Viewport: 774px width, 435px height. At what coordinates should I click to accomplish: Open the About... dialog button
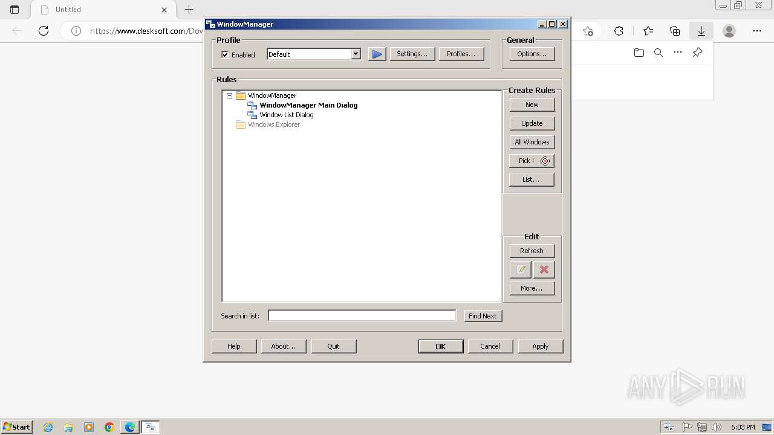[x=283, y=346]
